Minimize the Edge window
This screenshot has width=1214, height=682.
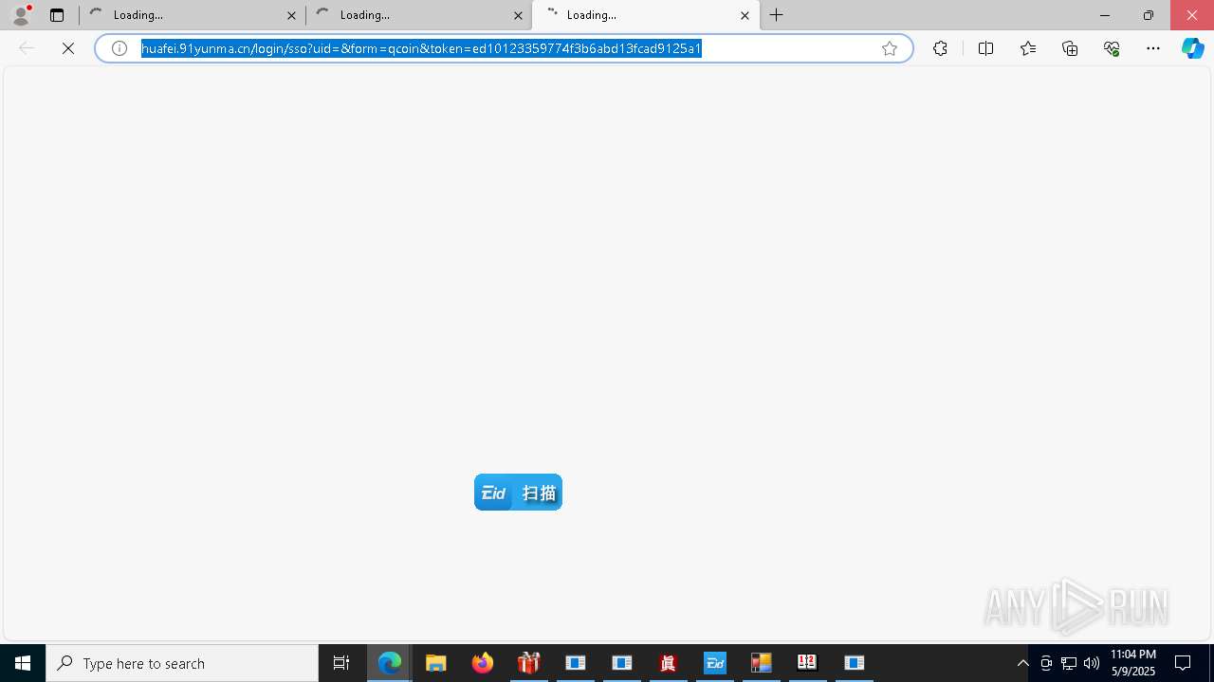1105,15
